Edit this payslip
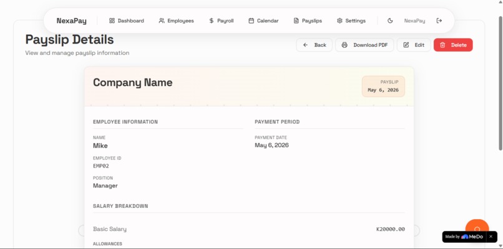The height and width of the screenshot is (249, 503). tap(414, 45)
